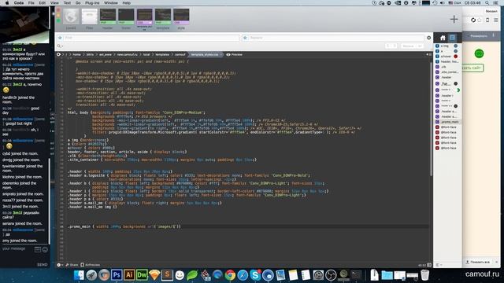
Task: Click Share in editor status bar
Action: coord(72,265)
